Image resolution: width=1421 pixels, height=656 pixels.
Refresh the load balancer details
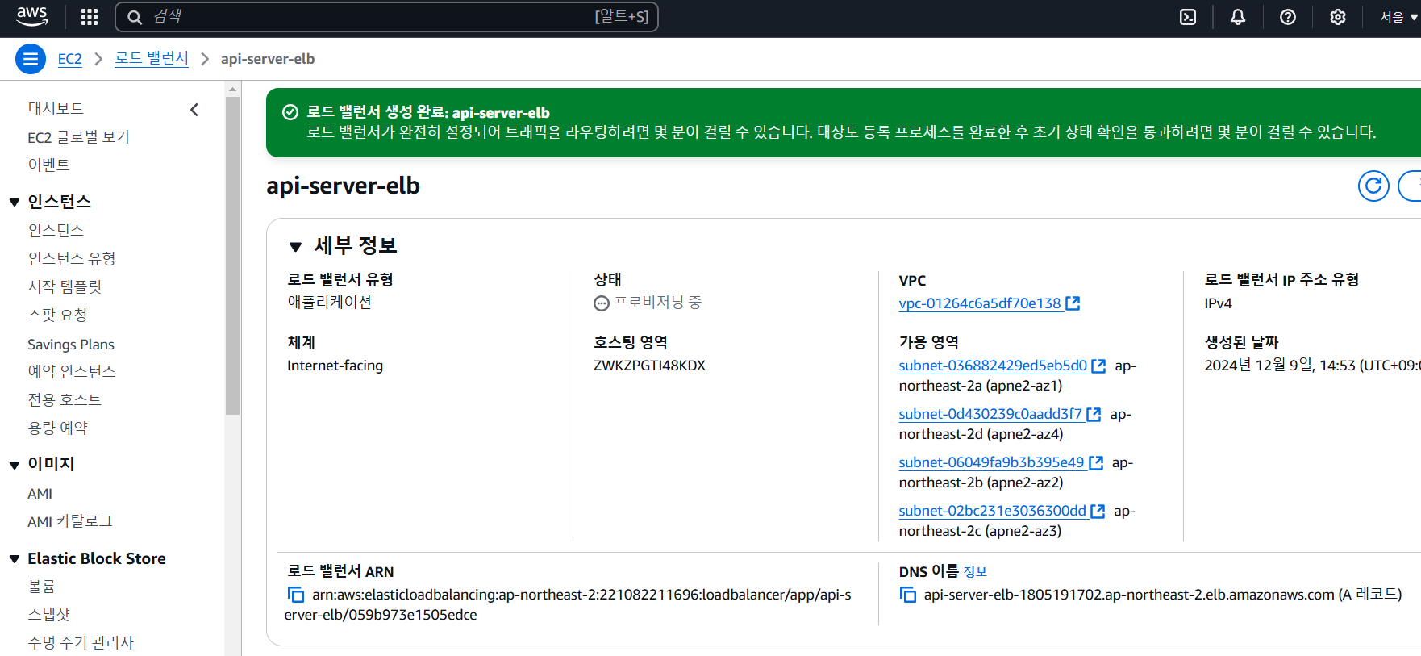(x=1373, y=186)
